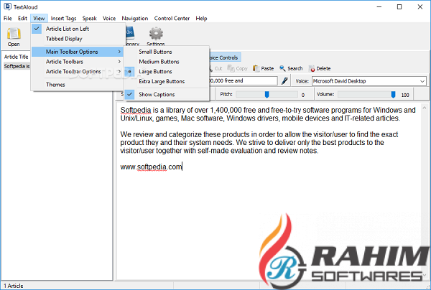Enable Tabbed Display in View menu
Viewport: 431px width, 290px height.
point(78,39)
